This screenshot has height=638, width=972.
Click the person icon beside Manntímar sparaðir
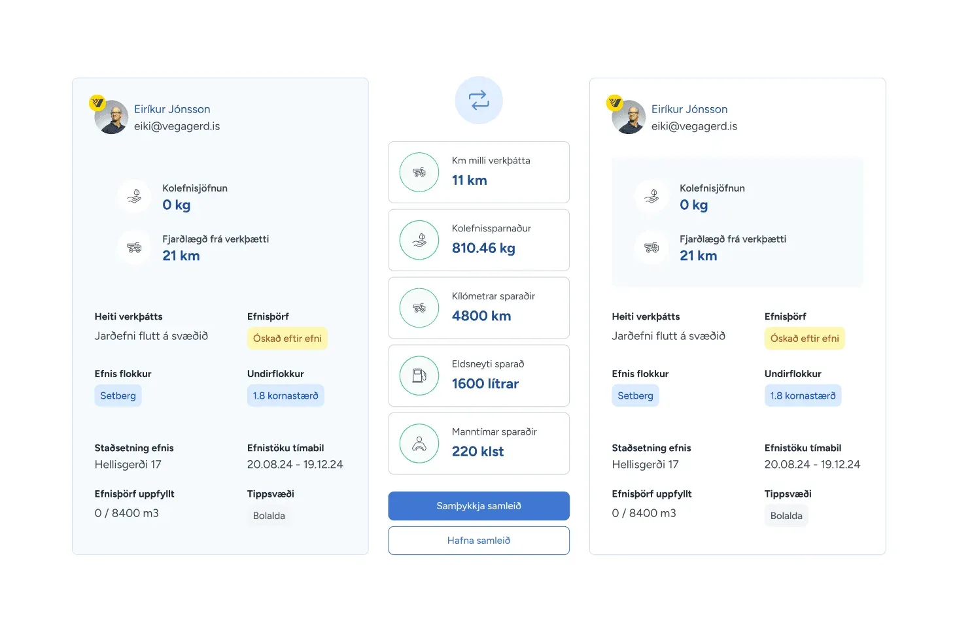pos(419,444)
